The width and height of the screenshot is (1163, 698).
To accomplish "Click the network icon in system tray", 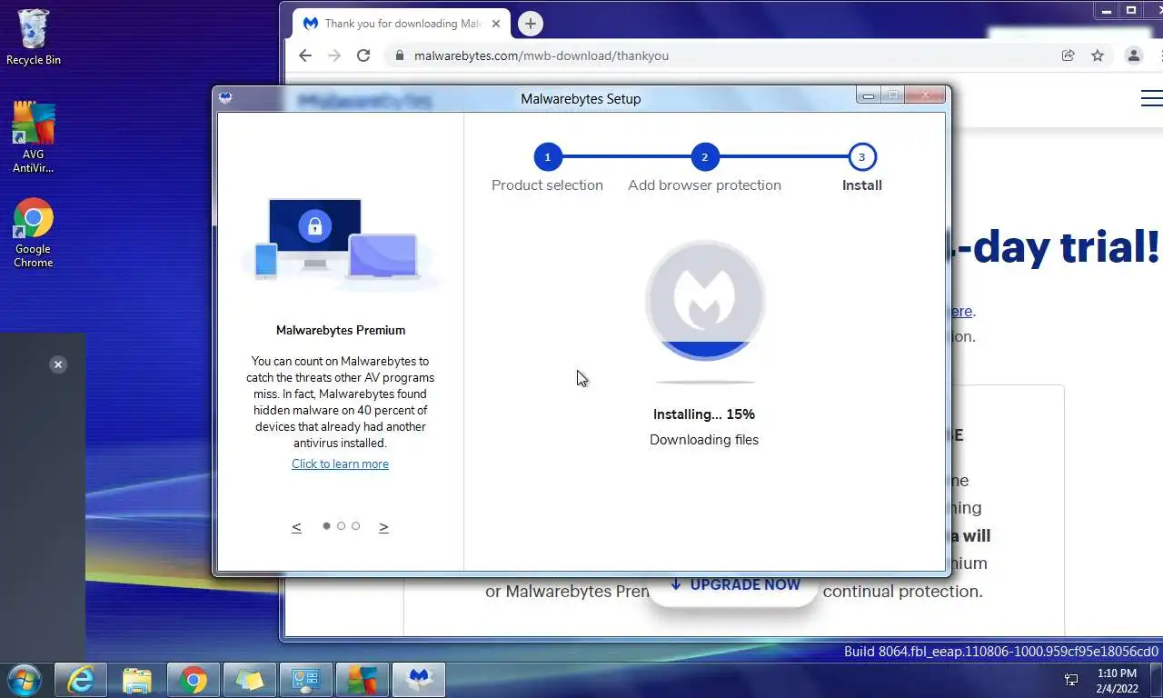I will pos(1071,680).
